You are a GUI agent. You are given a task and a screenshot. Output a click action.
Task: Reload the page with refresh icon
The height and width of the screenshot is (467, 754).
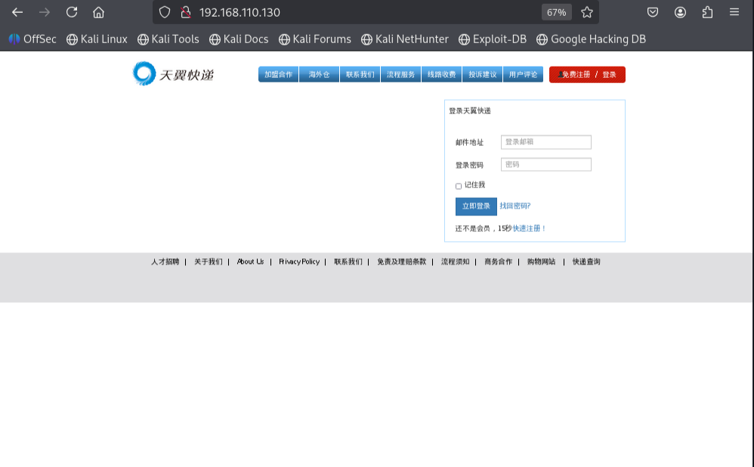(x=72, y=13)
